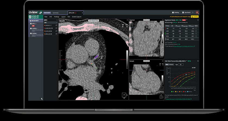Click the yellow Labeling button
This screenshot has height=121, width=228.
click(195, 17)
